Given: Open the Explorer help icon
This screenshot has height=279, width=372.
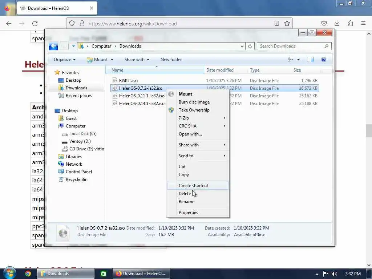Looking at the screenshot, I should (x=323, y=60).
